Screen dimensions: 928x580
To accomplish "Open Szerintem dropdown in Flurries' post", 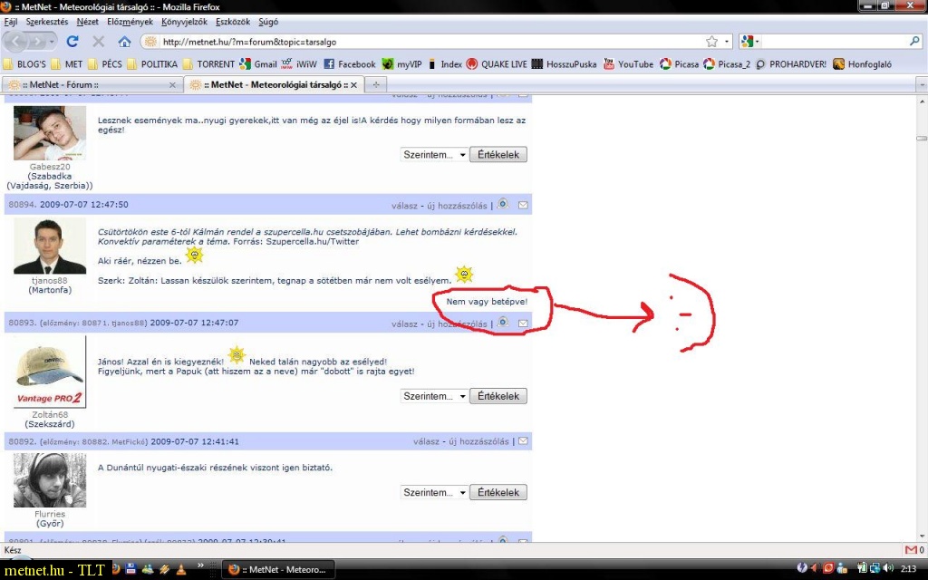I will (434, 492).
